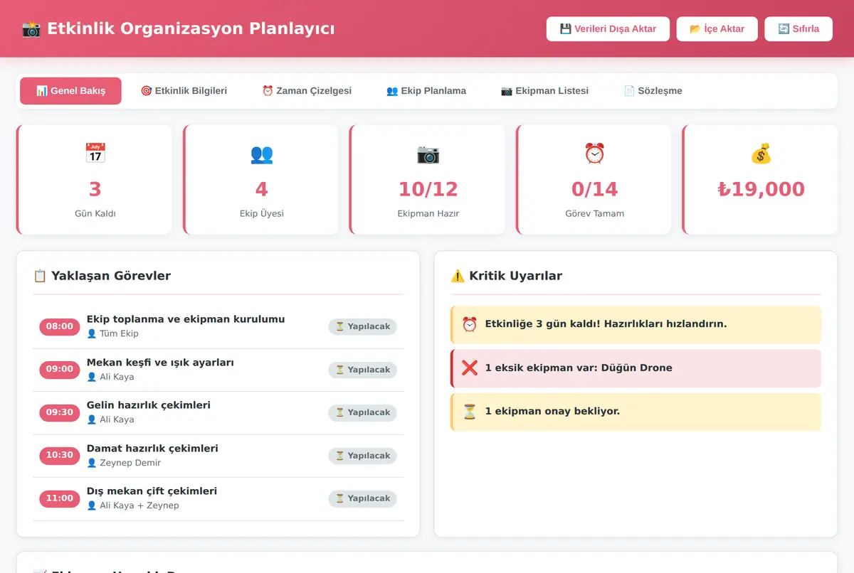Click the Etkinliğe 3 gün kaldı warning text

(x=606, y=324)
